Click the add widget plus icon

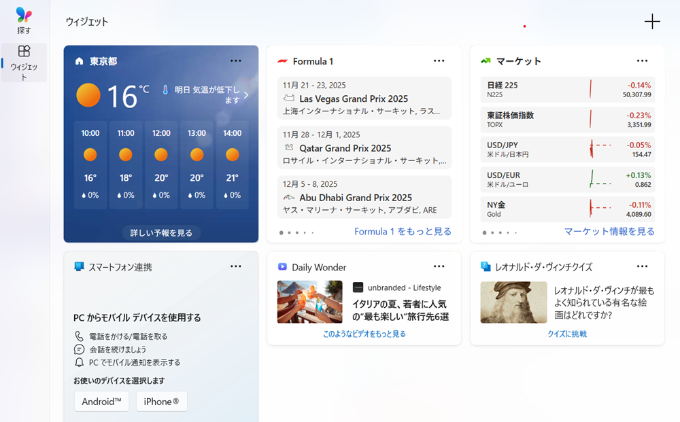(652, 22)
